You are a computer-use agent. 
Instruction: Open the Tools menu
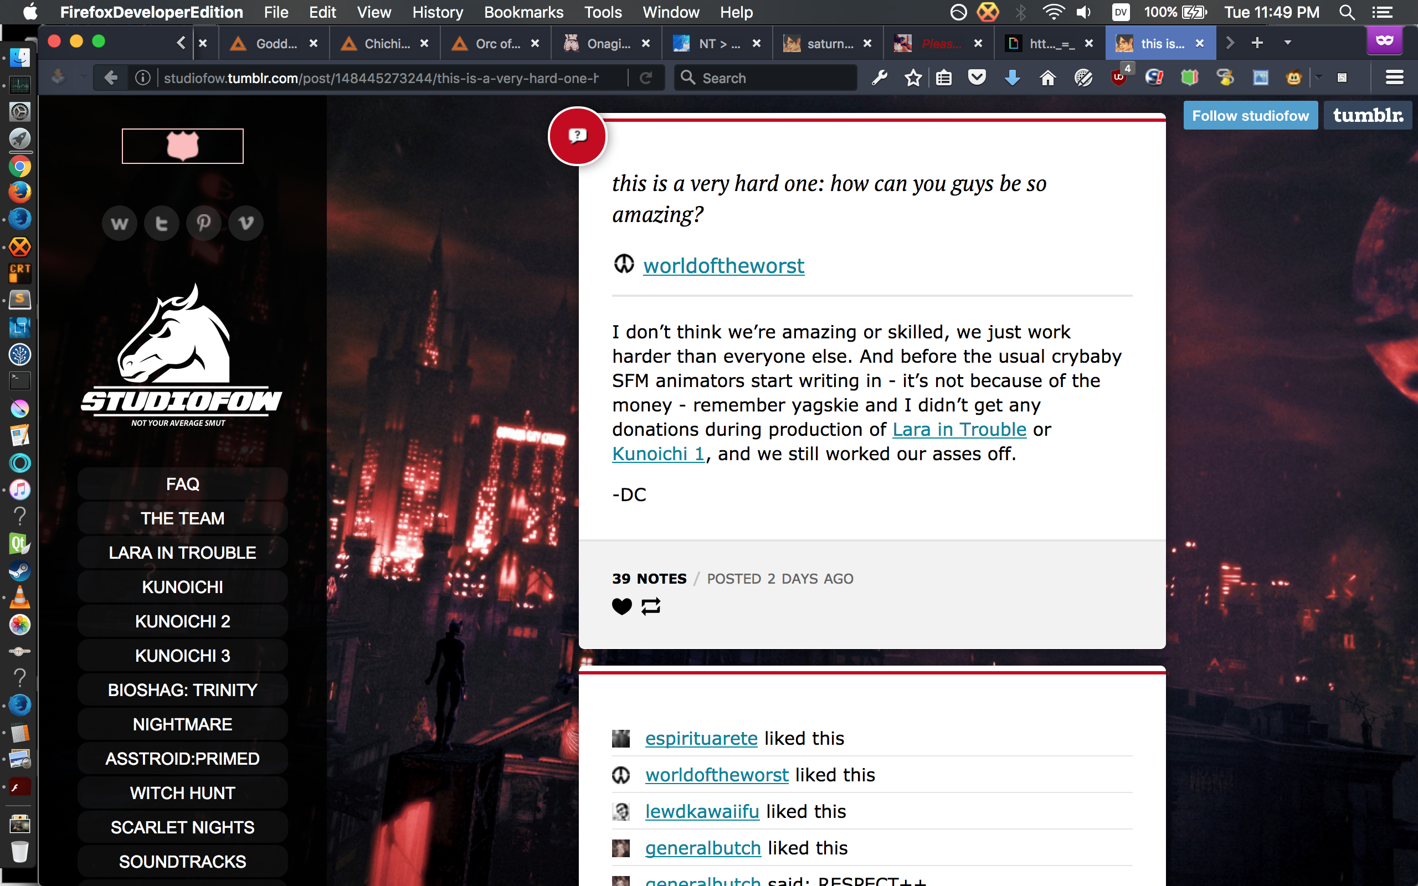tap(602, 12)
